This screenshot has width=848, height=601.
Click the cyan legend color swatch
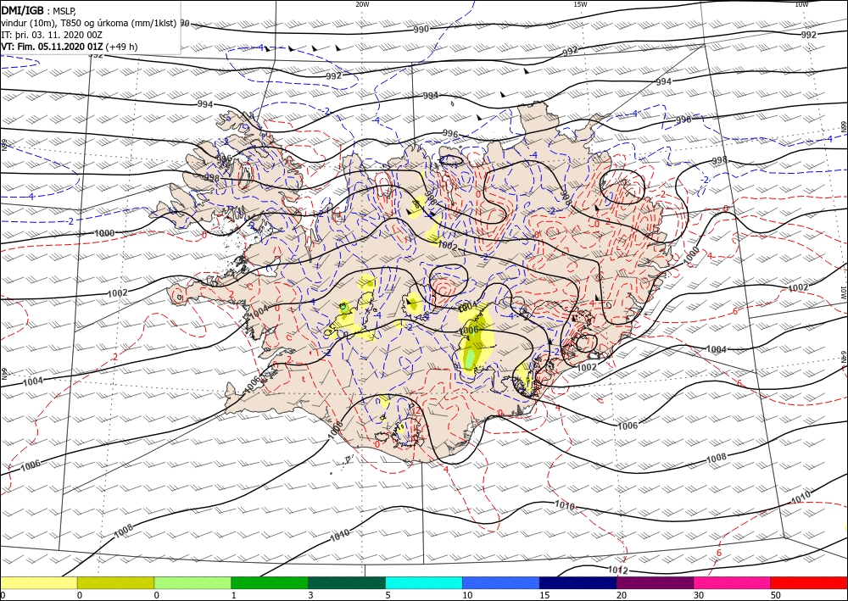click(x=424, y=582)
